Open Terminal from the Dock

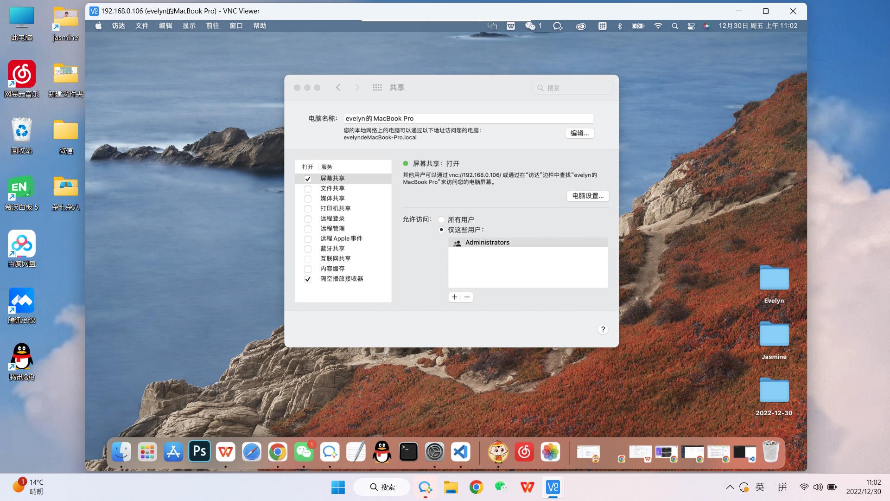click(x=408, y=451)
